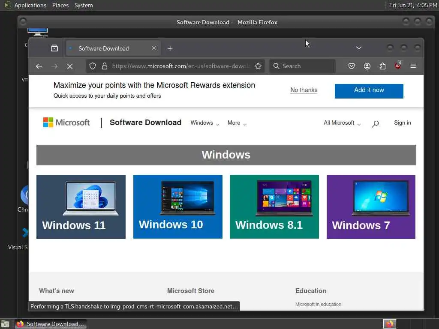Open Firefox View icon left of tabs

click(x=54, y=48)
